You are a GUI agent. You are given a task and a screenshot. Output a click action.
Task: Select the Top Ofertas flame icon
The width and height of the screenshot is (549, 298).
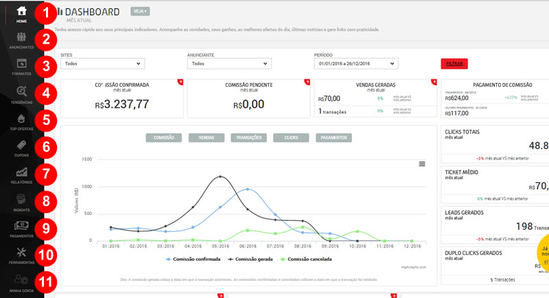pos(22,120)
